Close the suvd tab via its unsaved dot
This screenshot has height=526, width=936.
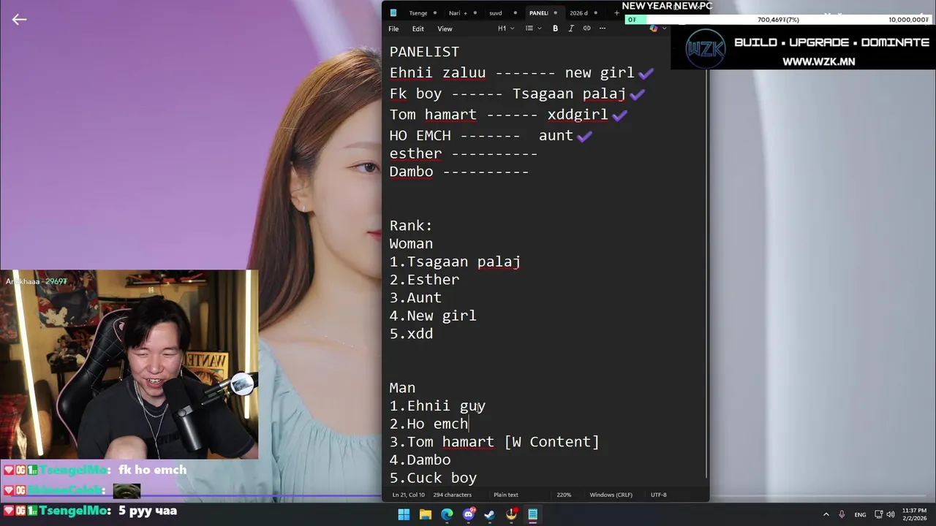click(516, 13)
